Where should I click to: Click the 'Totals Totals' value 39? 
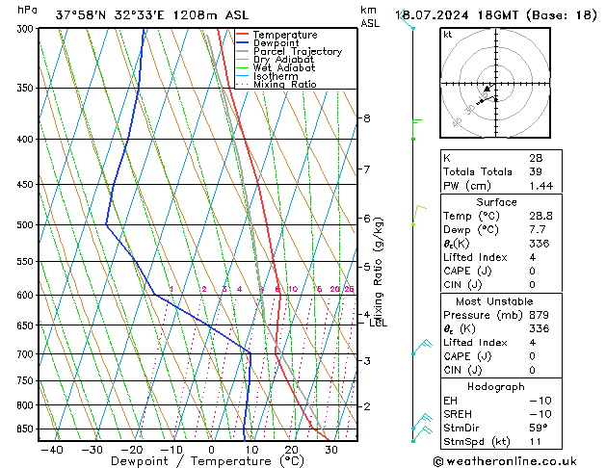point(536,171)
